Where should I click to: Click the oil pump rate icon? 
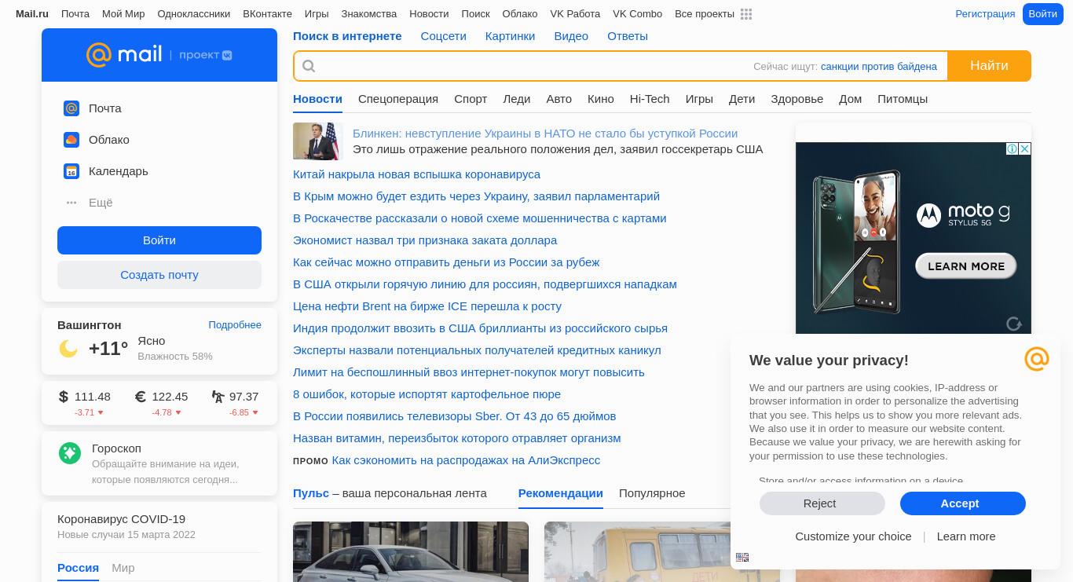[x=218, y=397]
